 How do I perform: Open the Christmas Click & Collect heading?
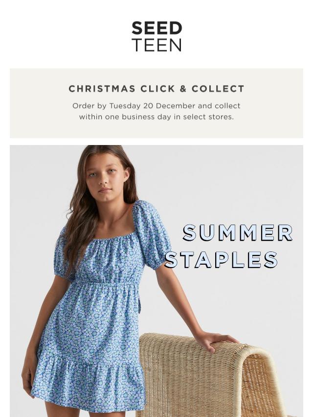(x=156, y=89)
